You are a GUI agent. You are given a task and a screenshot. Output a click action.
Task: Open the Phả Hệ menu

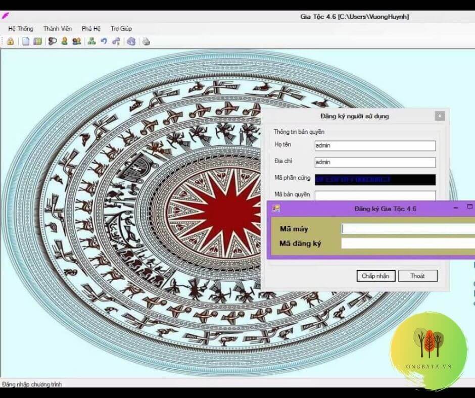(x=91, y=29)
